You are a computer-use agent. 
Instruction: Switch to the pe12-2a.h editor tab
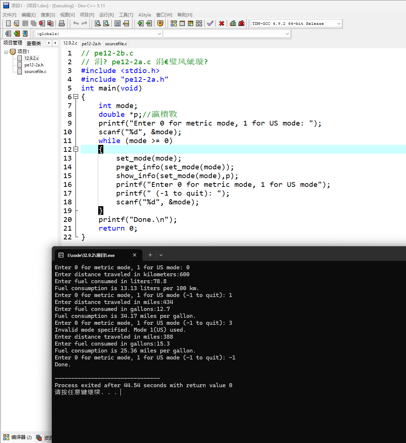point(91,43)
